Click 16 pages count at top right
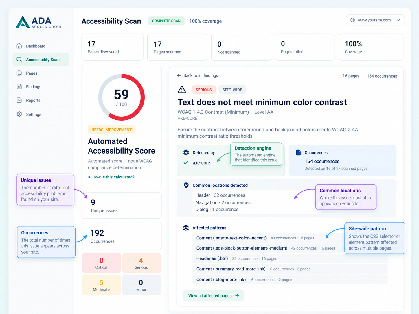 pos(351,76)
